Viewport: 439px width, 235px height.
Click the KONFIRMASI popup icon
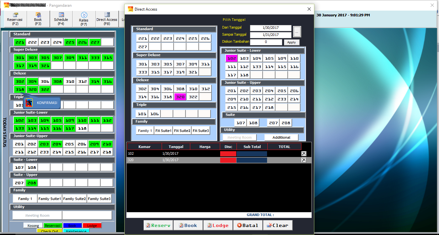29,103
